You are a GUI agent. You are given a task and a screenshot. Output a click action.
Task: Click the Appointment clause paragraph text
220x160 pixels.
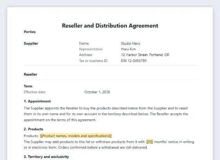click(x=106, y=114)
